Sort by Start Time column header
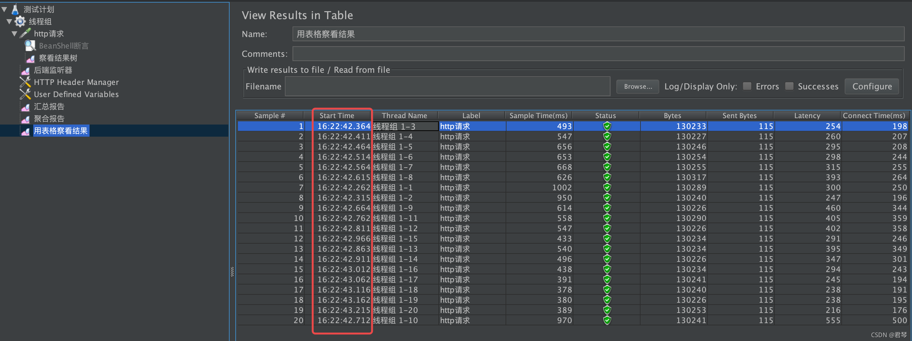Image resolution: width=912 pixels, height=341 pixels. tap(337, 116)
